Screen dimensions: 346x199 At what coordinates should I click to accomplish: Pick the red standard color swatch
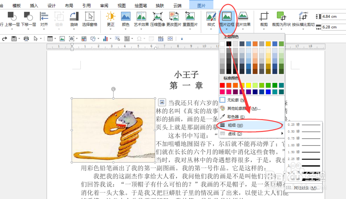pos(222,85)
